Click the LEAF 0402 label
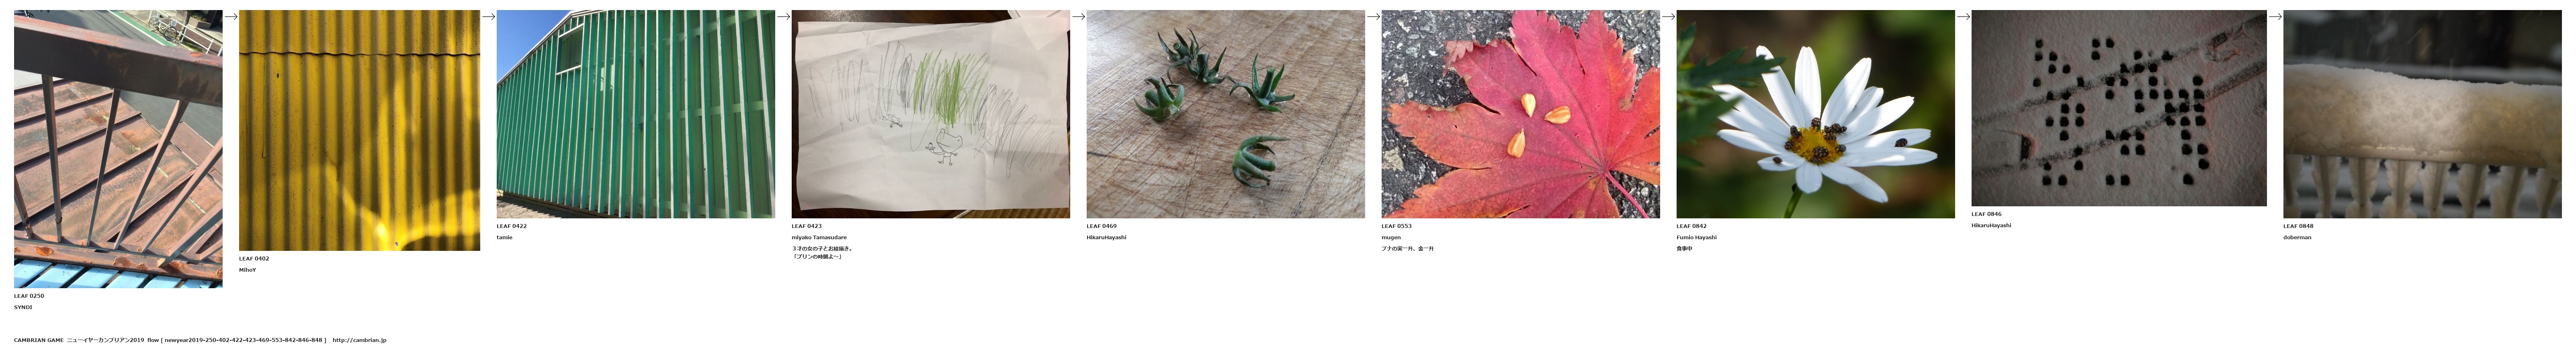The image size is (2576, 350). (254, 258)
